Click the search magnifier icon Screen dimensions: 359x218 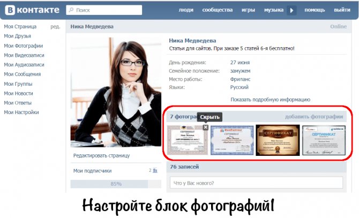(71, 10)
